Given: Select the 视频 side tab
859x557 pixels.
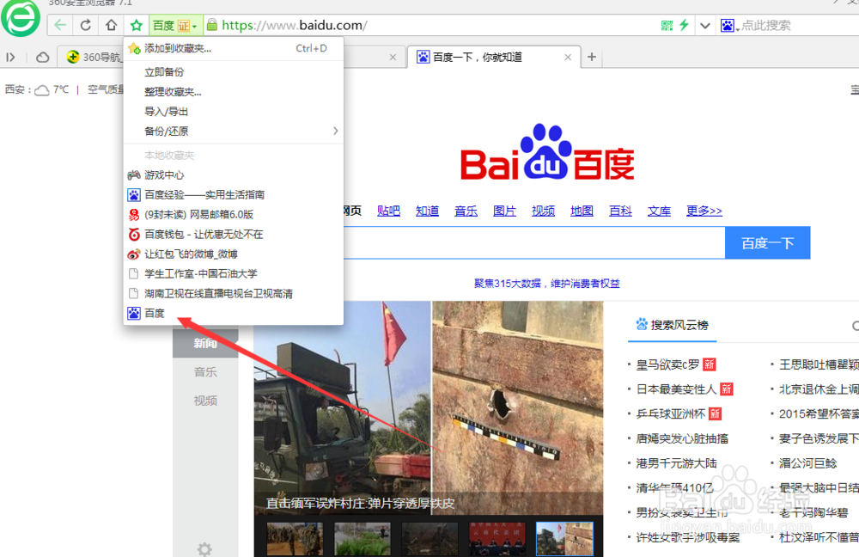Looking at the screenshot, I should click(205, 401).
